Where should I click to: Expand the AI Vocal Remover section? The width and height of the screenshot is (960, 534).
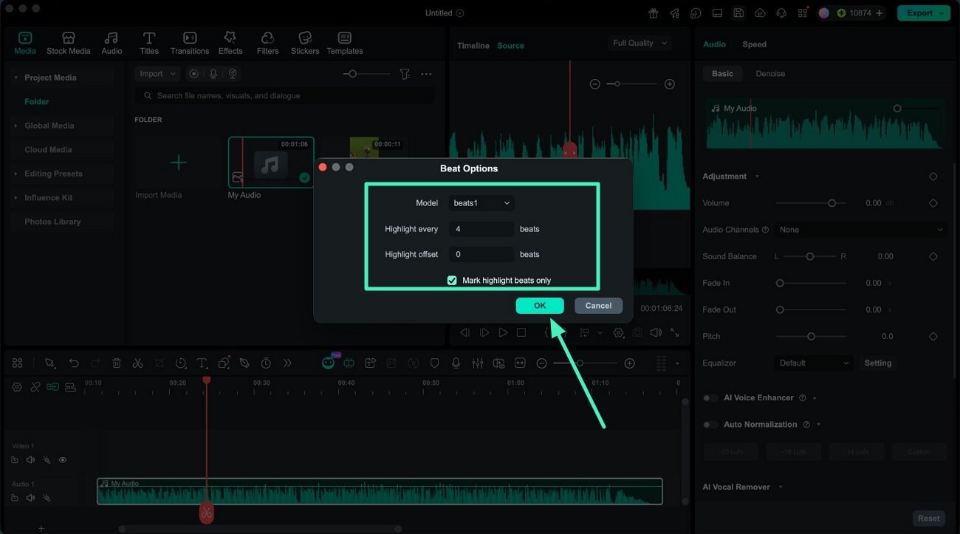[x=781, y=487]
